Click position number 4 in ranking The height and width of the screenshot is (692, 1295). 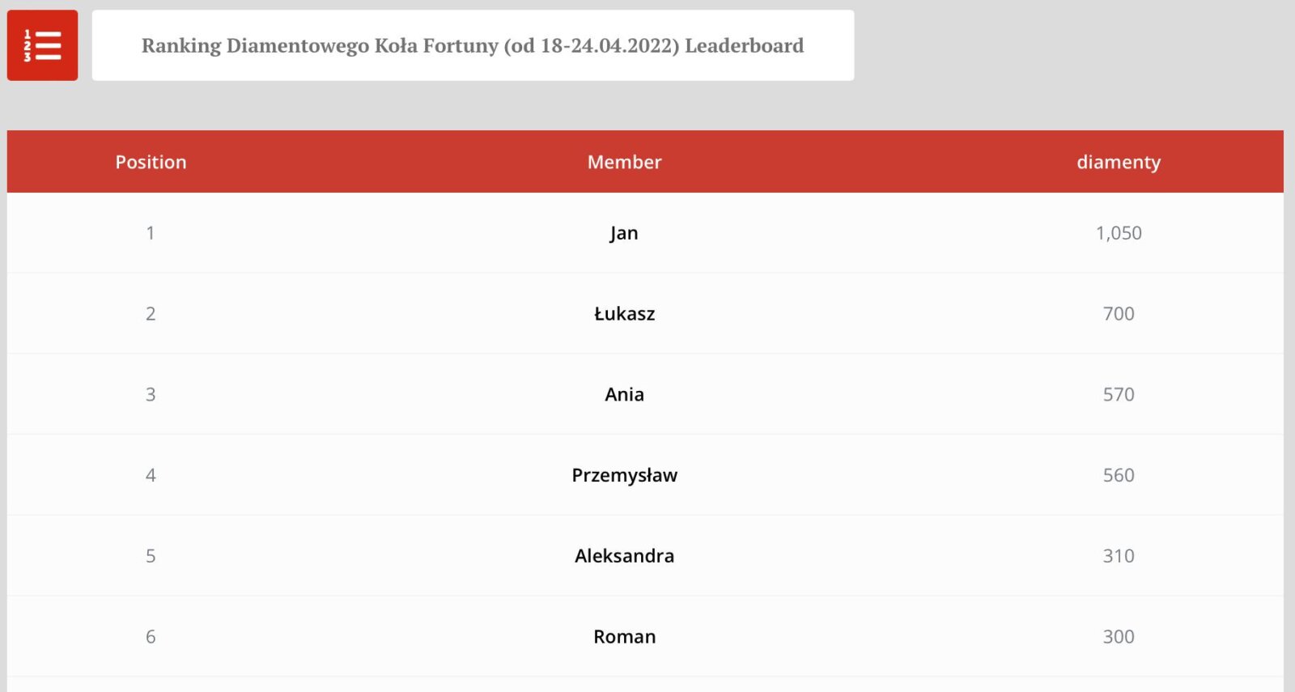pos(151,475)
